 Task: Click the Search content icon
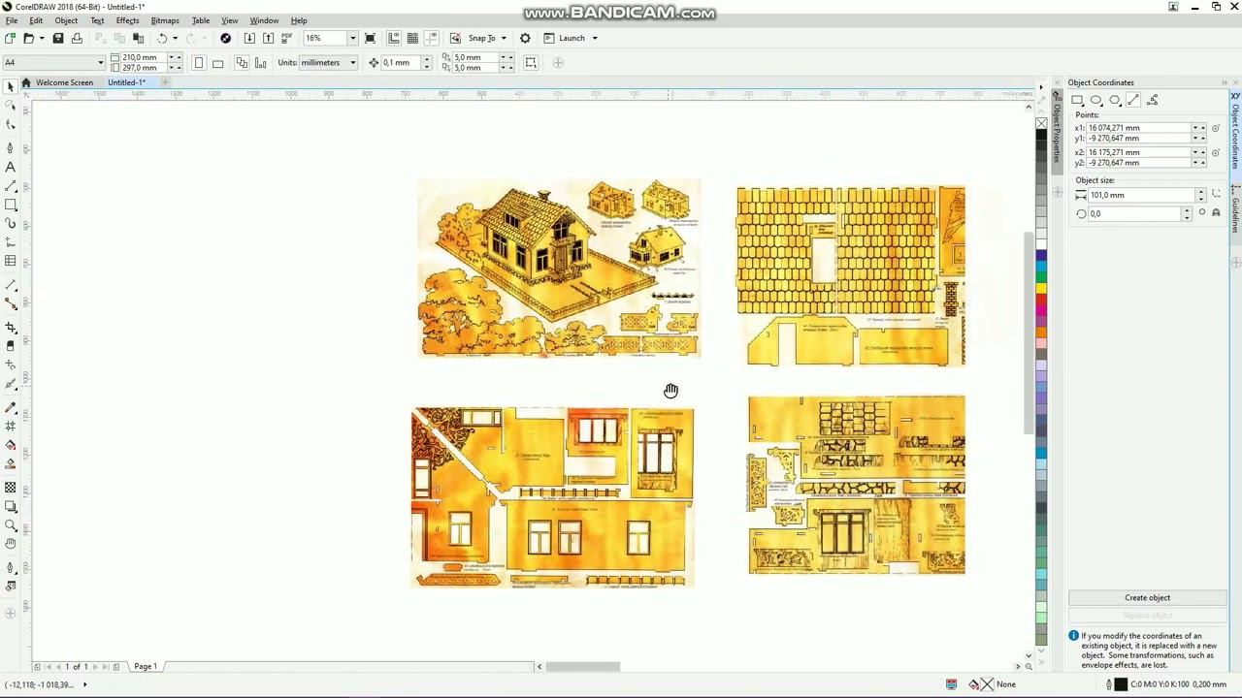[x=225, y=38]
